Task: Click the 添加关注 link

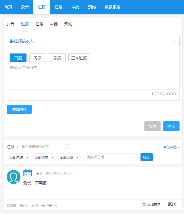Action: (154, 204)
